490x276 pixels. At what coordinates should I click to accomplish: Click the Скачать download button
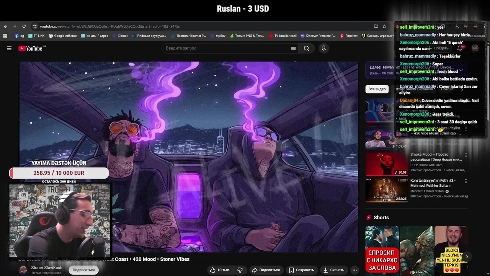click(x=333, y=270)
